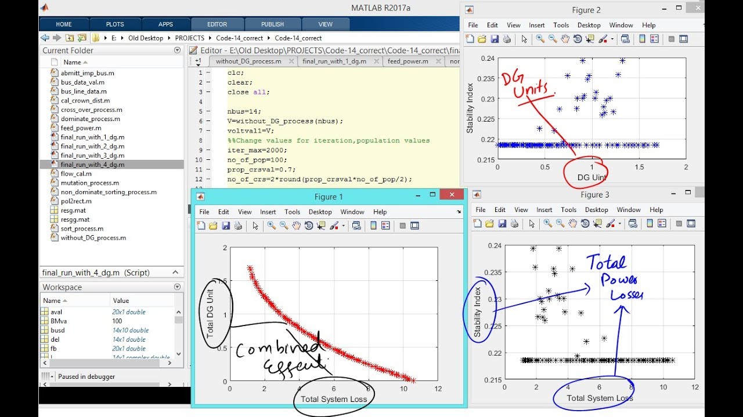Click New Figure icon in Figure 1

pos(201,226)
